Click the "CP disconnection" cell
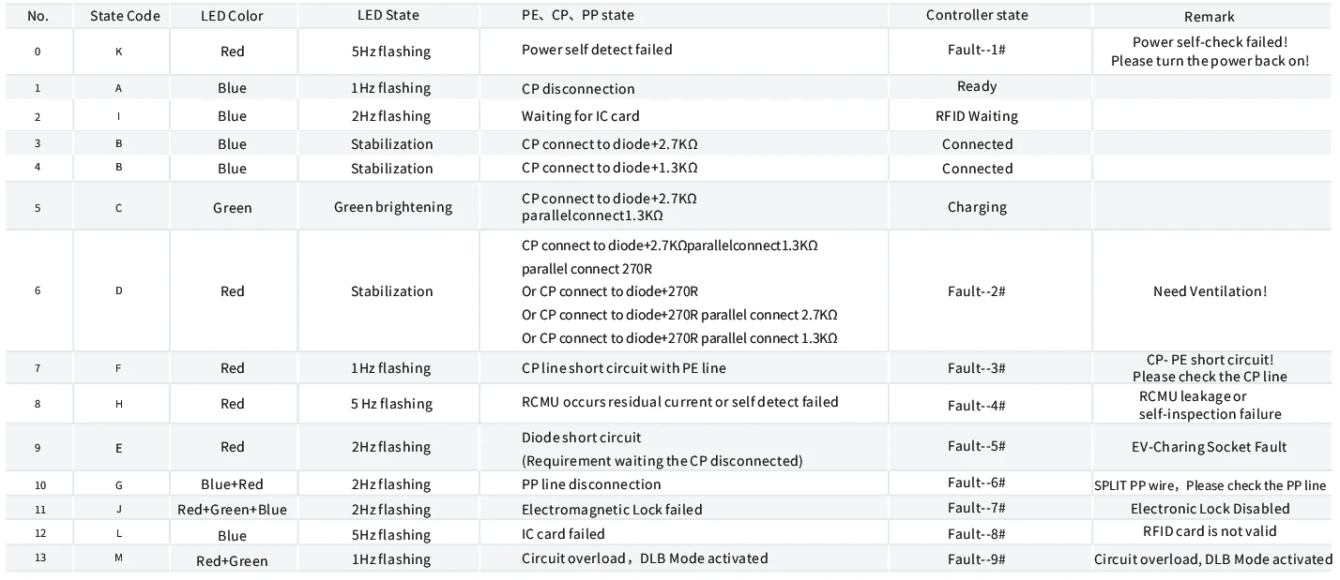 click(578, 89)
